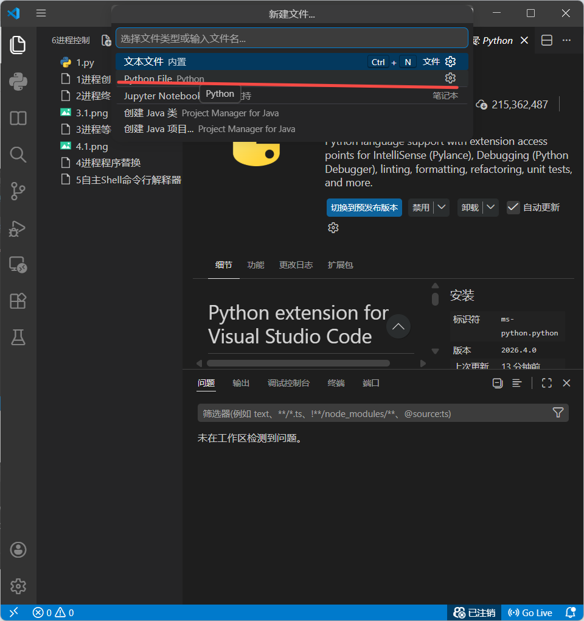
Task: Close the Python extension tab
Action: point(524,40)
